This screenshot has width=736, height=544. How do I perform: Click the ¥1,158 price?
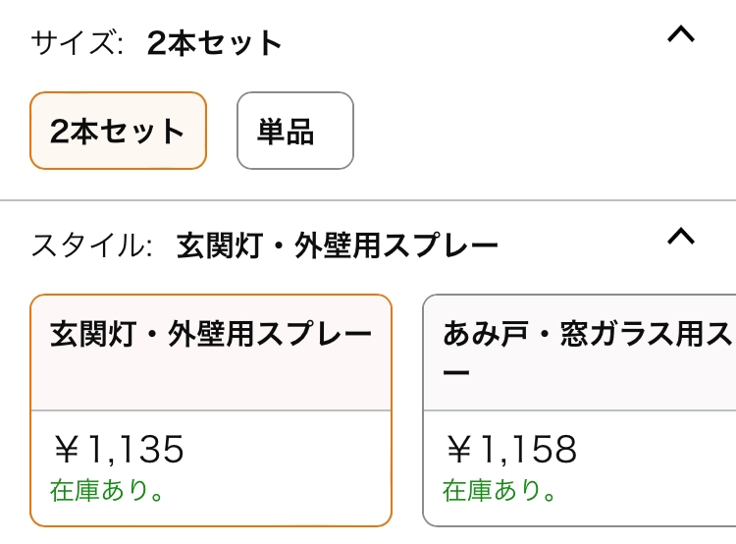pos(511,450)
